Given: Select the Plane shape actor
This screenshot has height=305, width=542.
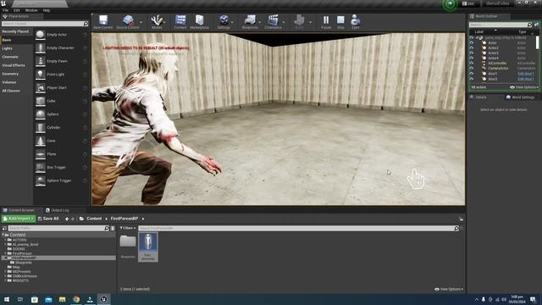Looking at the screenshot, I should point(61,154).
